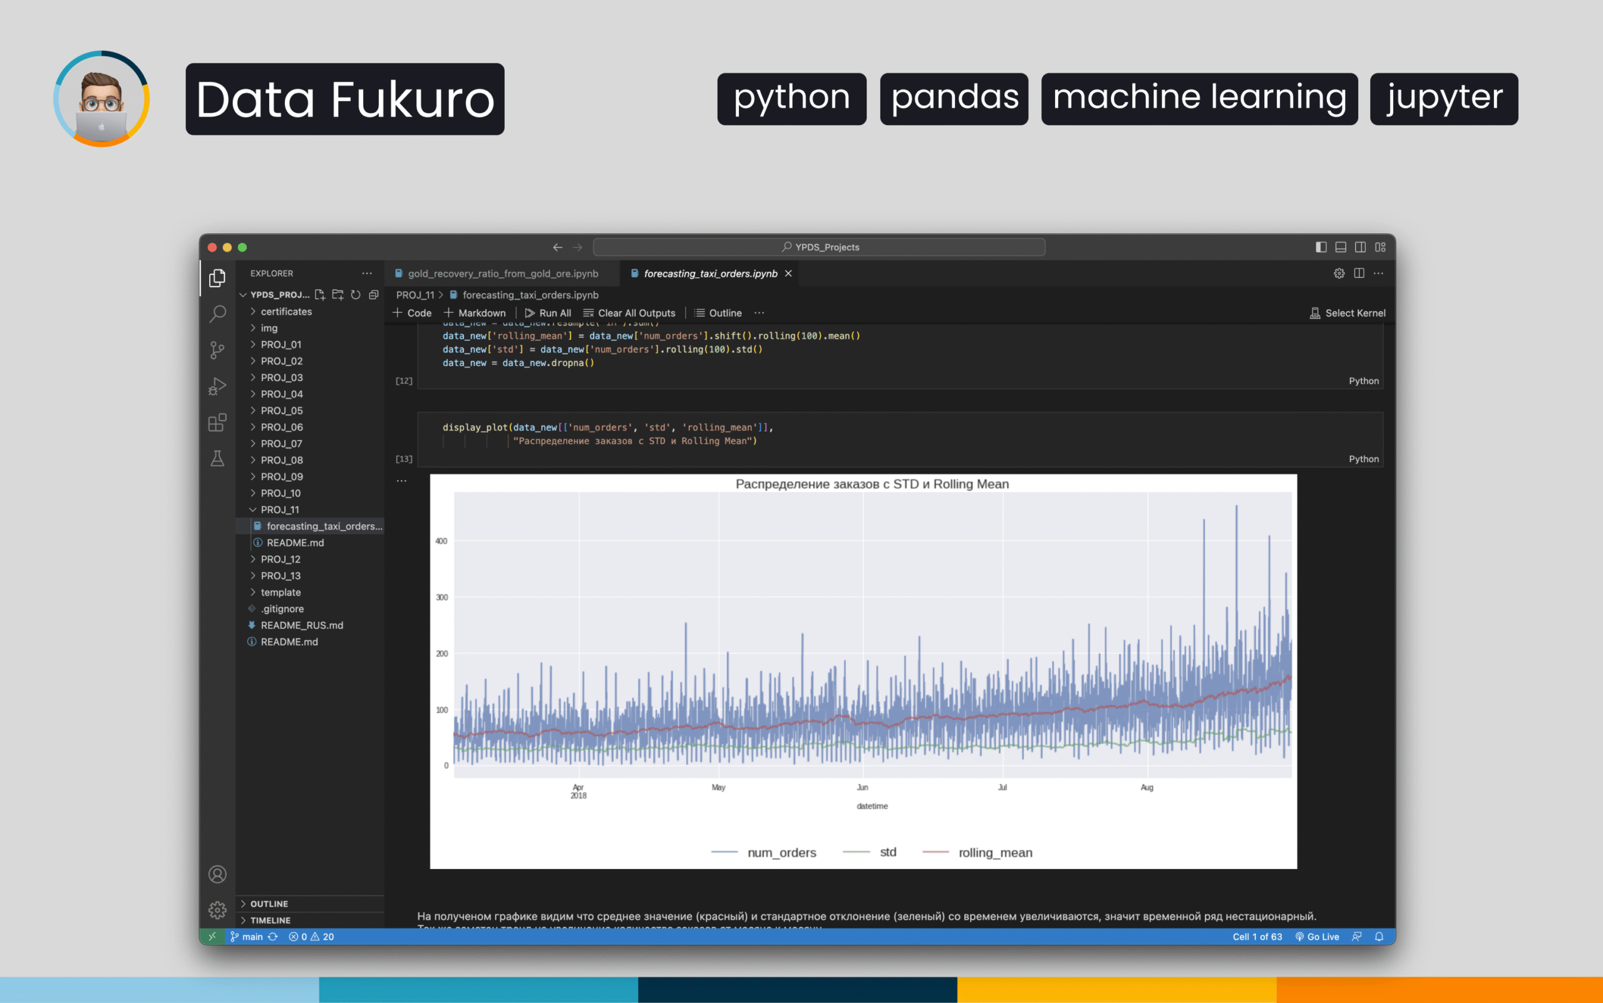Open README_RUS.md in the explorer
This screenshot has width=1603, height=1003.
tap(301, 625)
